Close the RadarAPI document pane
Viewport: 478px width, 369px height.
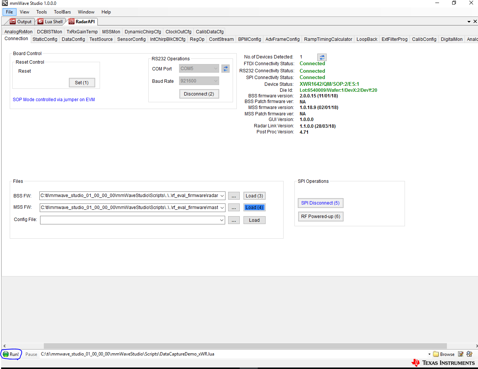pos(475,22)
